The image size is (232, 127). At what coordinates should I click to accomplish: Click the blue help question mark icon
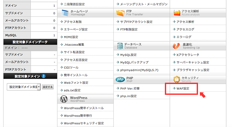click(43, 76)
